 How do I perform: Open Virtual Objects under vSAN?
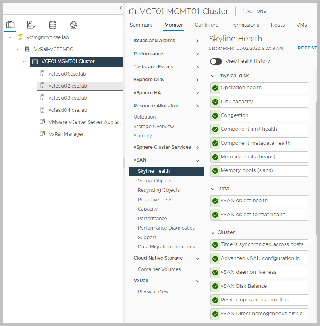(154, 181)
